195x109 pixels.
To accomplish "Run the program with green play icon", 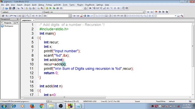I will coord(51,8).
